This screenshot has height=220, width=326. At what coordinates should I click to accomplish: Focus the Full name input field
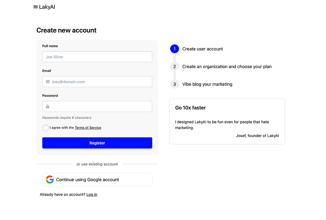click(x=97, y=57)
